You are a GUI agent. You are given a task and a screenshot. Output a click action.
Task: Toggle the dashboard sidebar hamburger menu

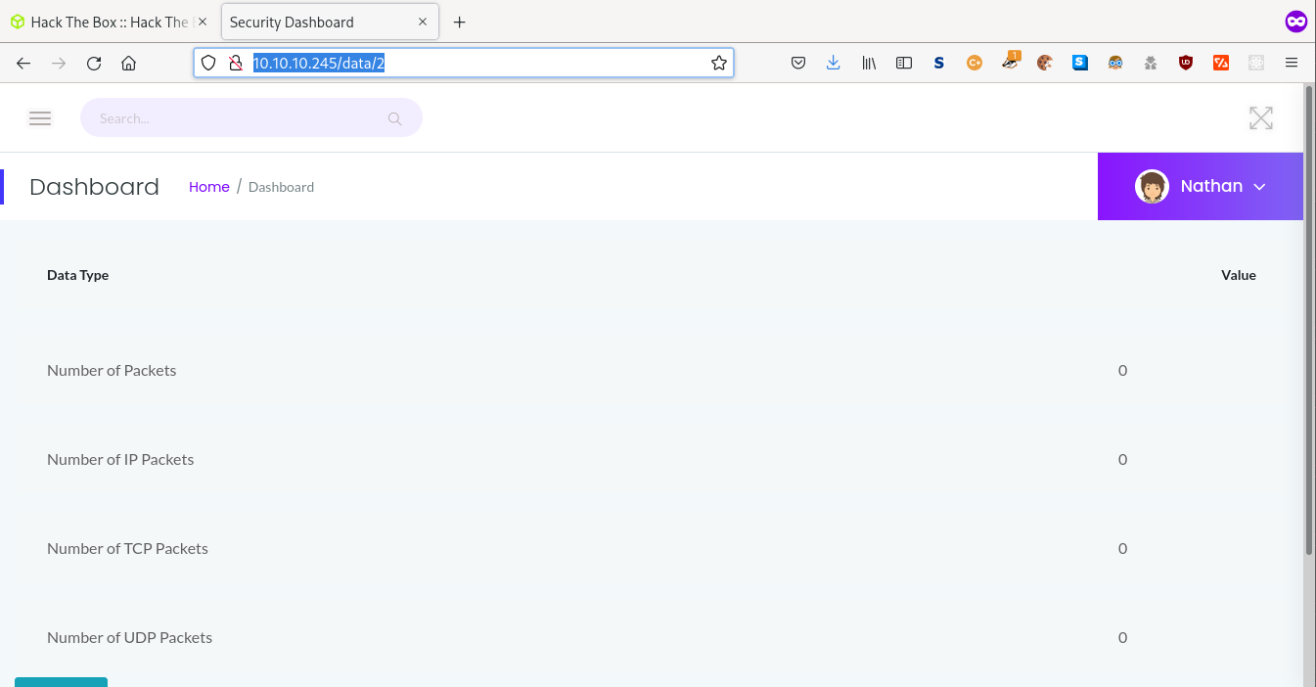coord(40,118)
